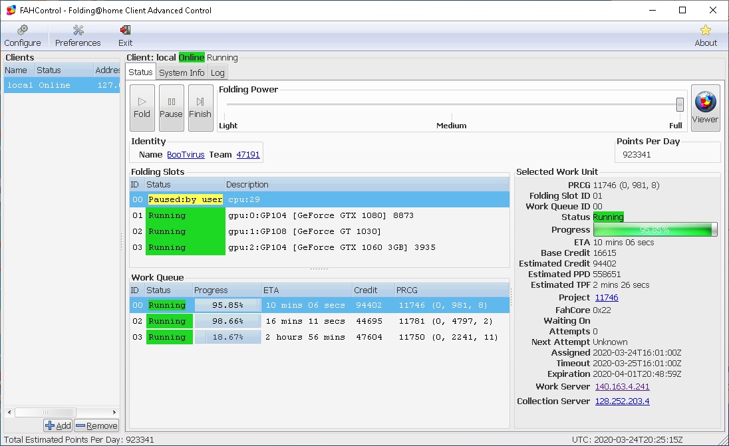The height and width of the screenshot is (446, 729).
Task: Sort work queue by PRCG column
Action: point(452,290)
